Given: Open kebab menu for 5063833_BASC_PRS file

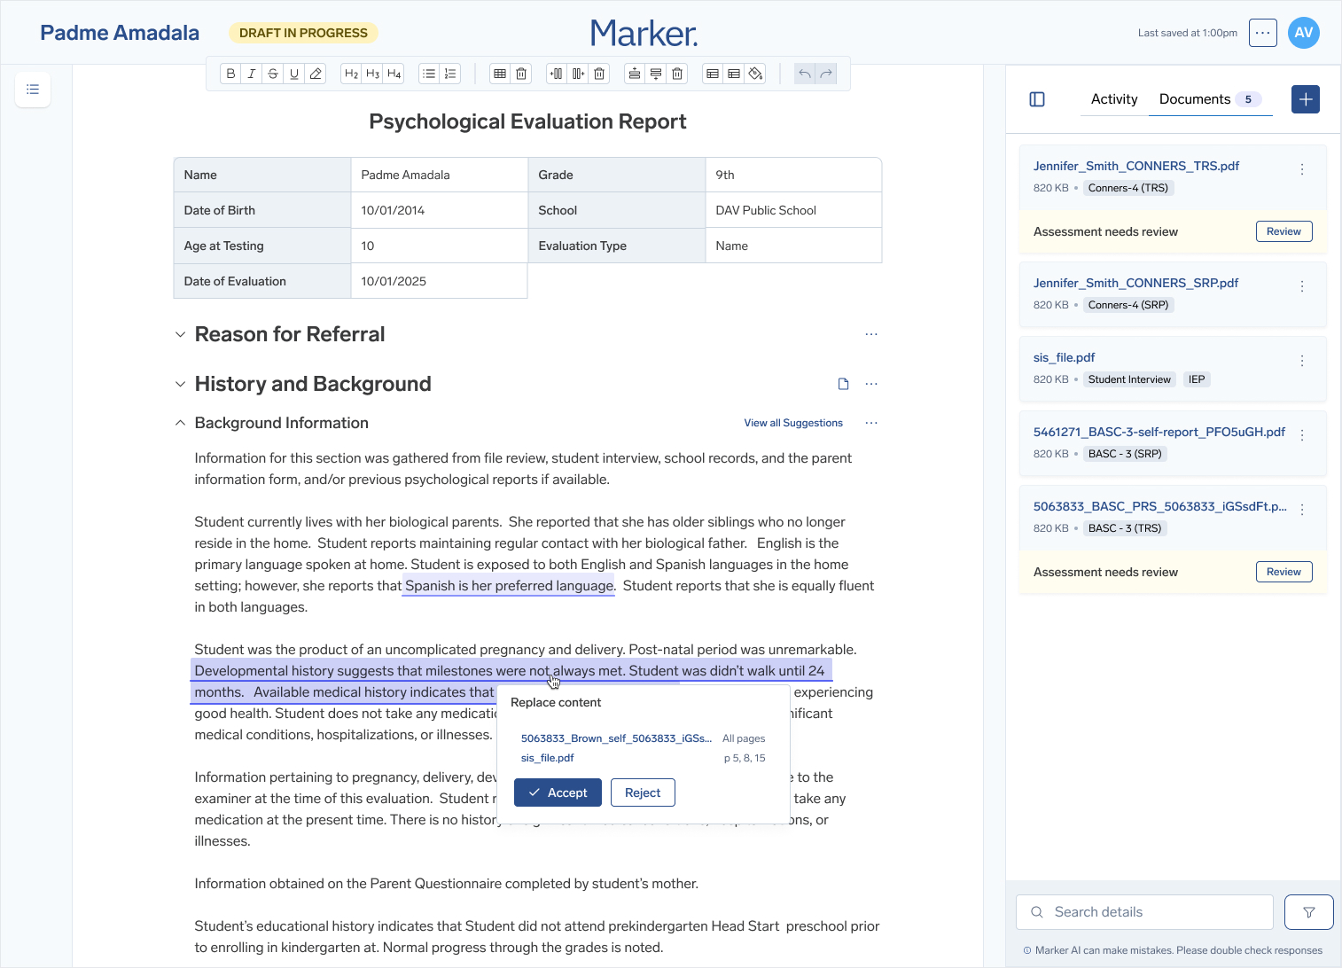Looking at the screenshot, I should (1302, 510).
